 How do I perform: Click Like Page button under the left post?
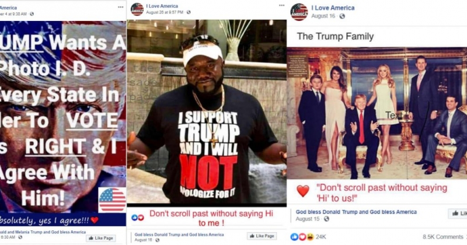(x=101, y=238)
